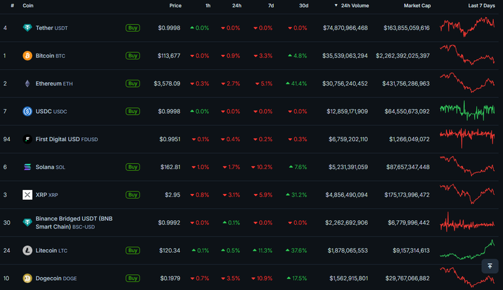Click the XRP logo icon
The width and height of the screenshot is (503, 290).
click(28, 195)
